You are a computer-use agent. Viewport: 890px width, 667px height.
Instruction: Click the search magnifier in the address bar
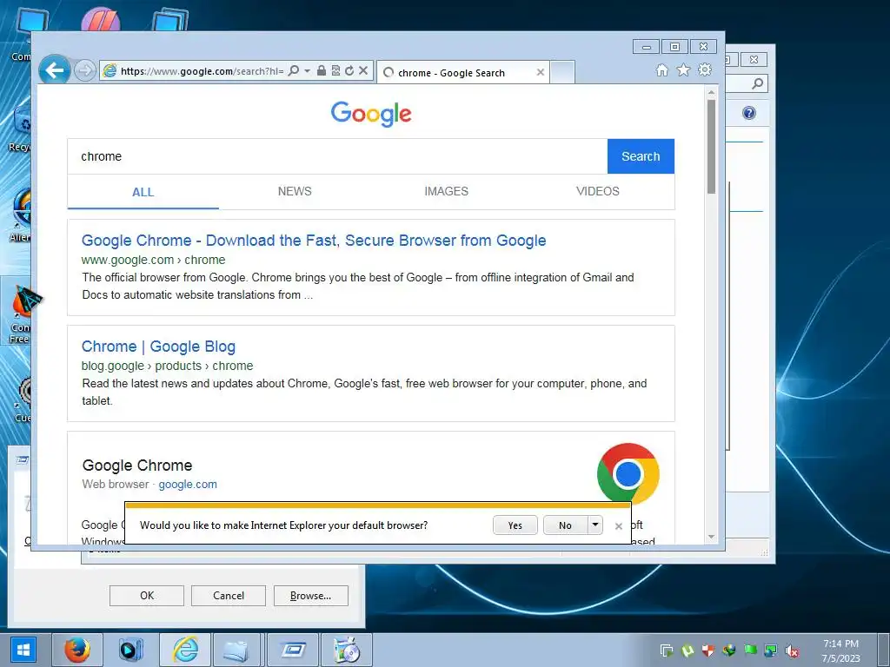point(294,71)
